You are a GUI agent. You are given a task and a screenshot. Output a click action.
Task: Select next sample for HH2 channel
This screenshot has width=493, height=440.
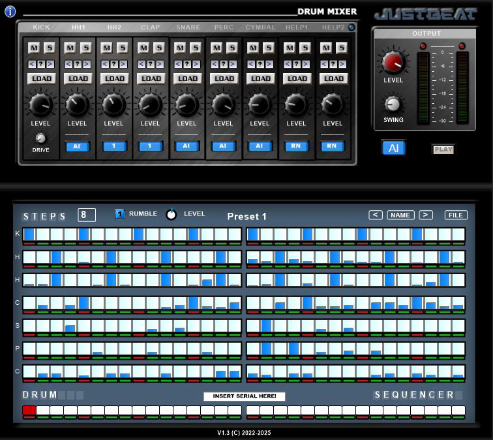point(123,64)
